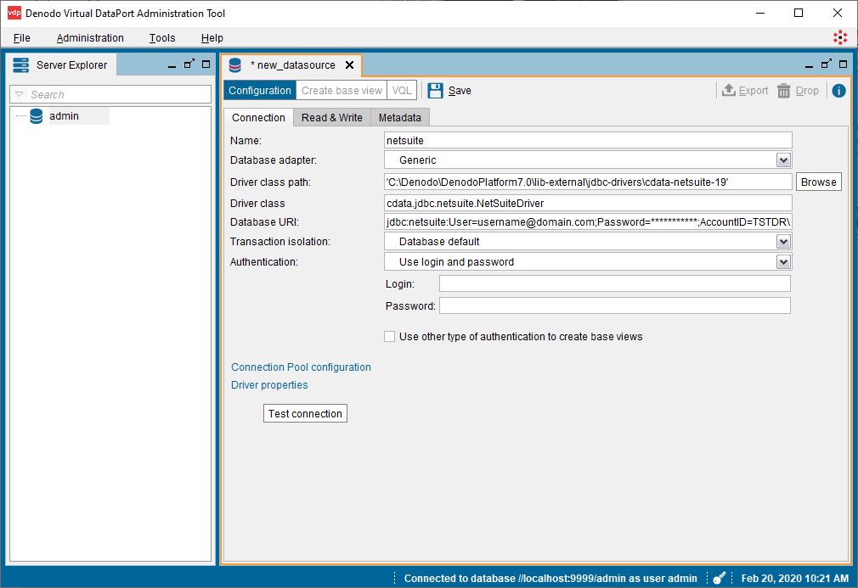Click the Name field containing netsuite
858x588 pixels.
(588, 140)
